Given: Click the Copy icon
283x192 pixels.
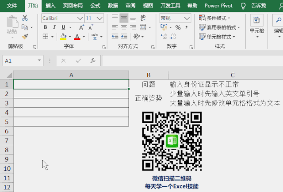Looking at the screenshot, I should tap(25, 27).
